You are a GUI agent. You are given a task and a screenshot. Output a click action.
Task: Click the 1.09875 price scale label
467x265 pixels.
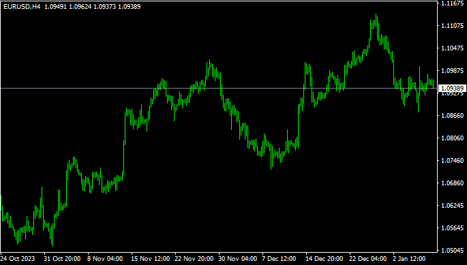453,71
